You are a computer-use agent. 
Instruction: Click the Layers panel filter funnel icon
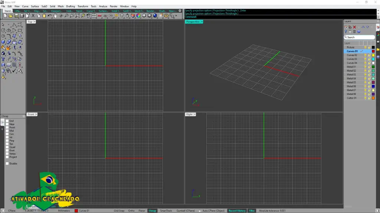(346, 32)
